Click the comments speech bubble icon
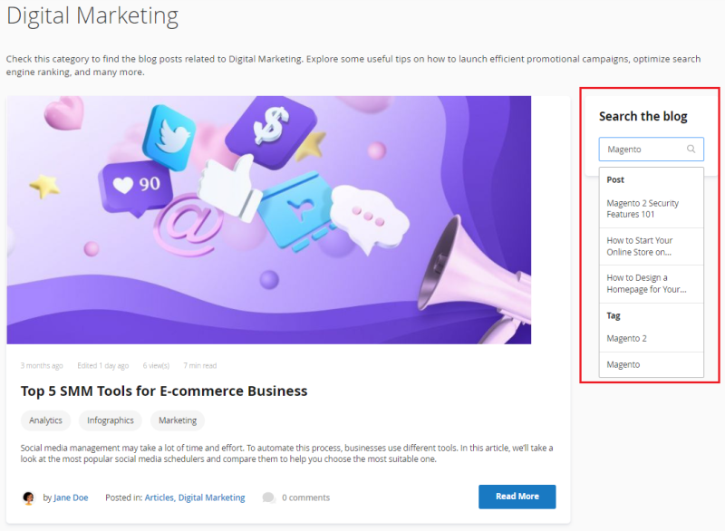The width and height of the screenshot is (725, 531). [268, 497]
